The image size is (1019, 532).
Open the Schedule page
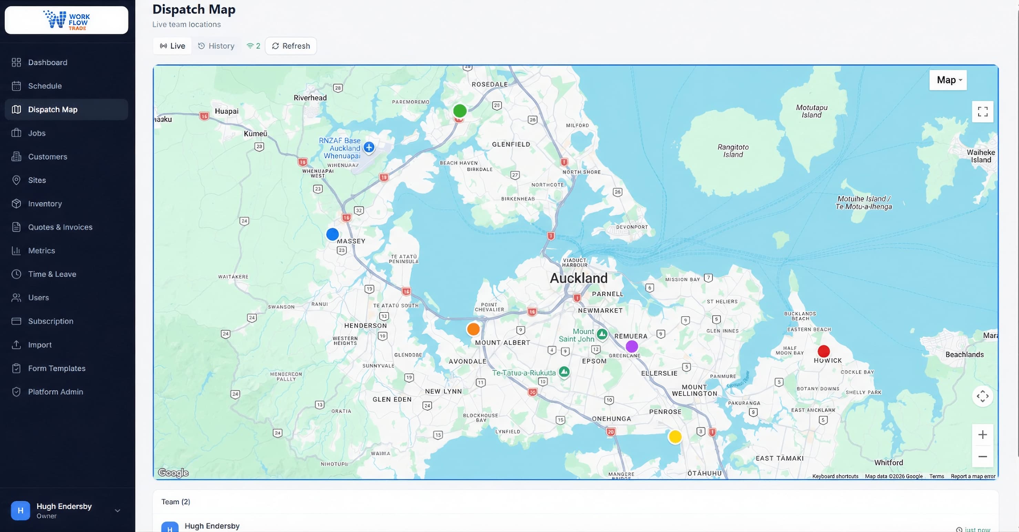tap(66, 86)
